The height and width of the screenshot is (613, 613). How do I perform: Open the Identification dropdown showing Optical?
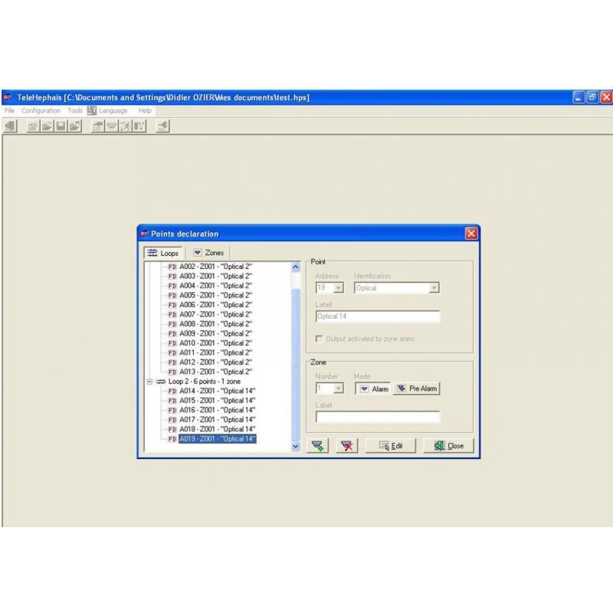tap(434, 288)
